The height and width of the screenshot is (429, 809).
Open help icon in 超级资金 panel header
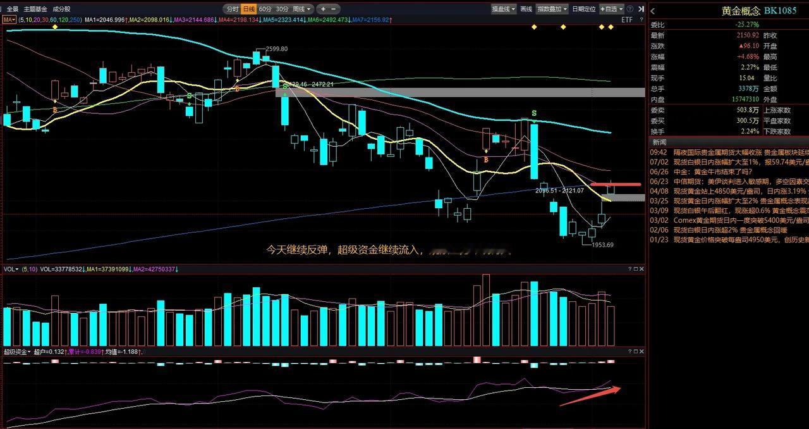tap(630, 351)
